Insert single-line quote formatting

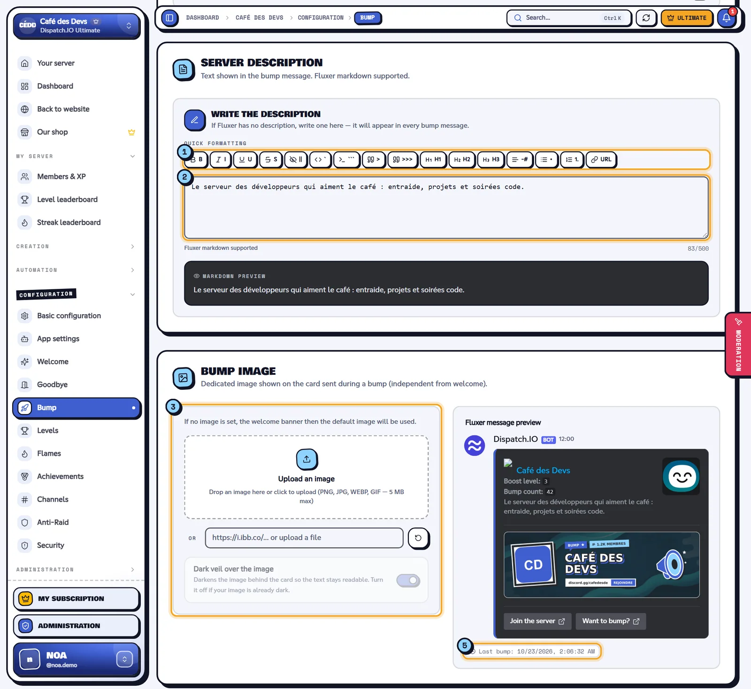tap(374, 160)
